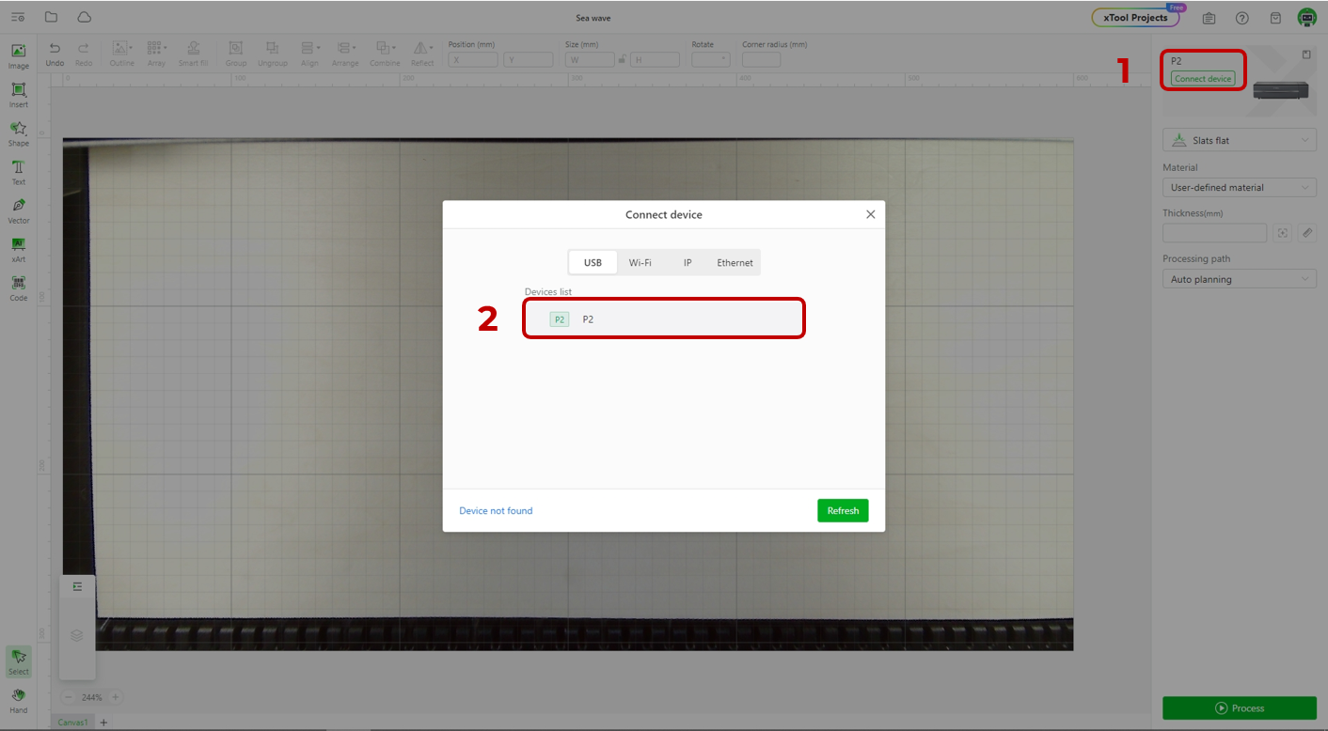Open the User-defined material dropdown

pos(1239,187)
